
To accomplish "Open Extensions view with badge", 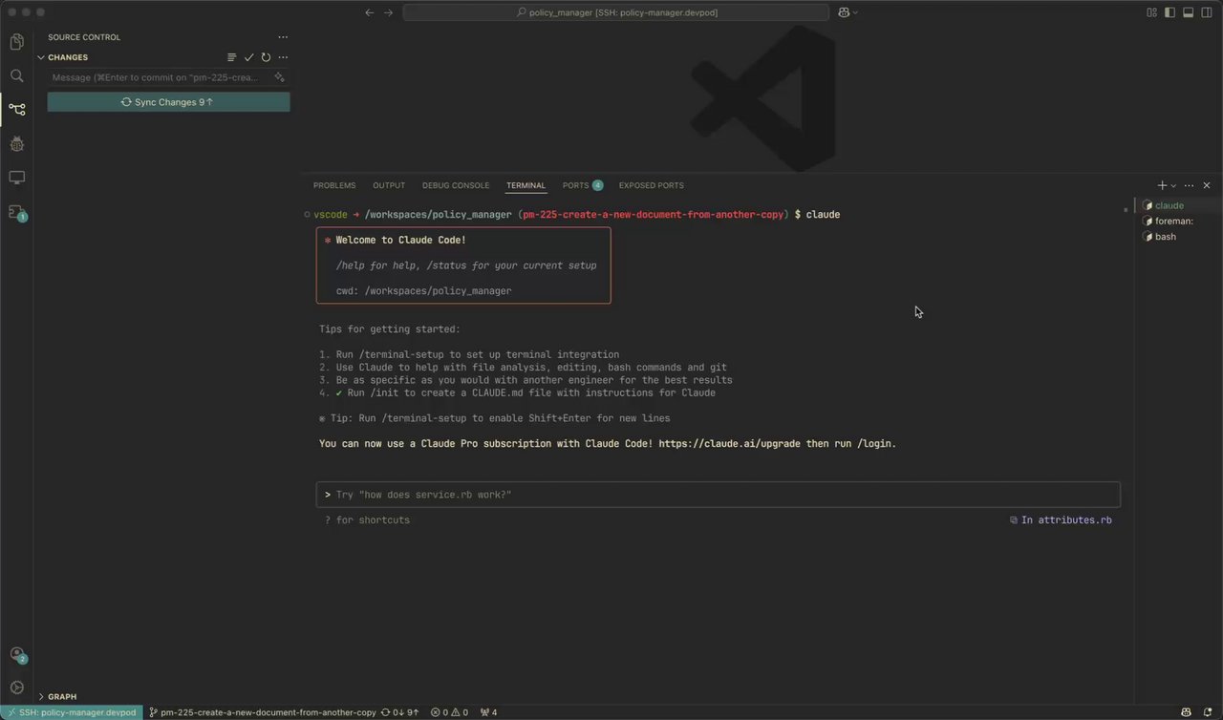I will [x=16, y=212].
